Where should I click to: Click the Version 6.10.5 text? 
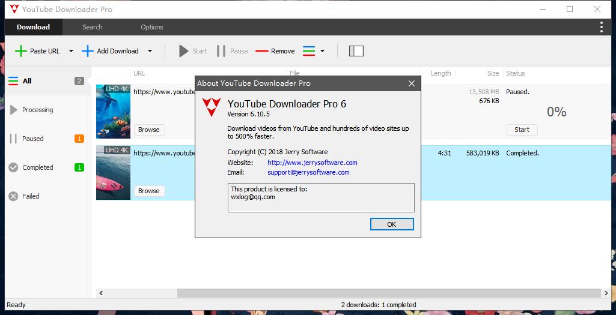[249, 114]
